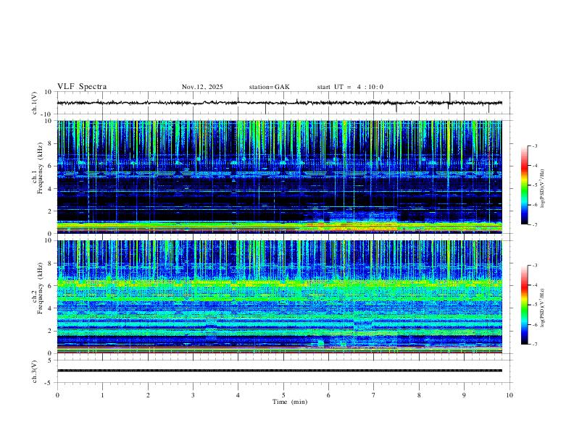Click the upper PSD color bar
Viewport: 574px width, 443px height.
pyautogui.click(x=525, y=185)
